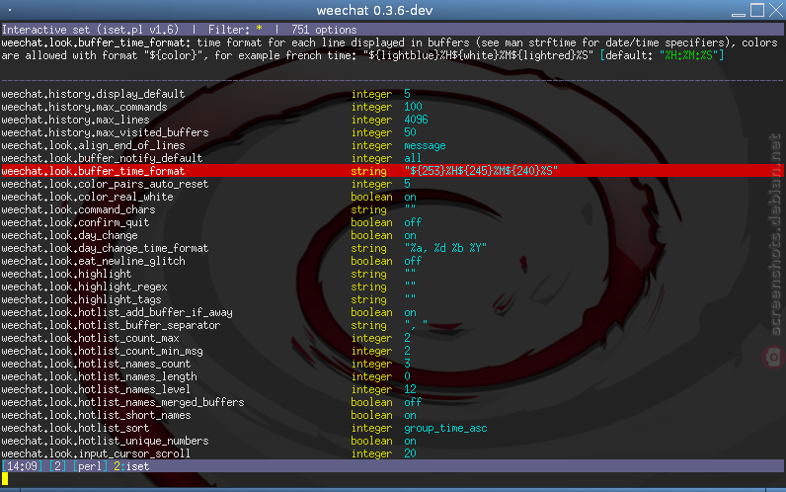786x492 pixels.
Task: Click the default value "%H:%M:%S" in help text
Action: [689, 55]
